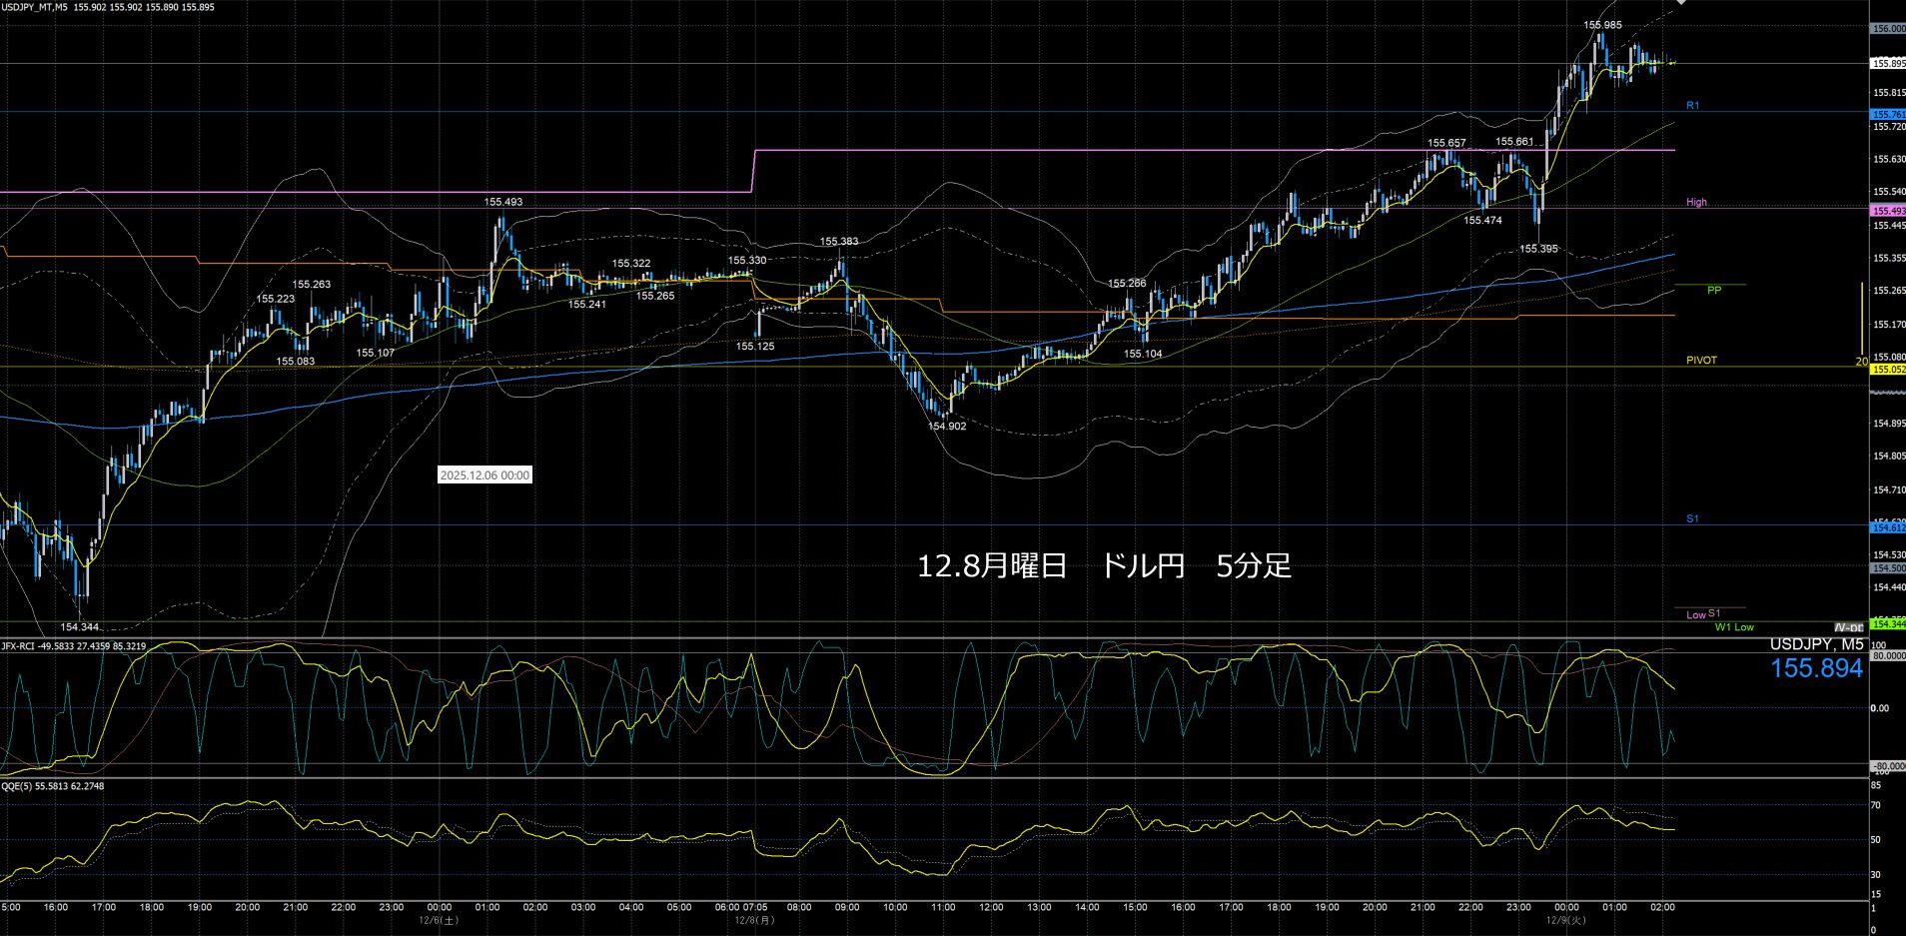
Task: Click the green PP line label
Action: point(1714,291)
